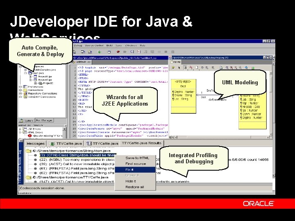The height and width of the screenshot is (221, 295).
Task: Click the pushpin icon in the UML toolbar
Action: pyautogui.click(x=173, y=68)
